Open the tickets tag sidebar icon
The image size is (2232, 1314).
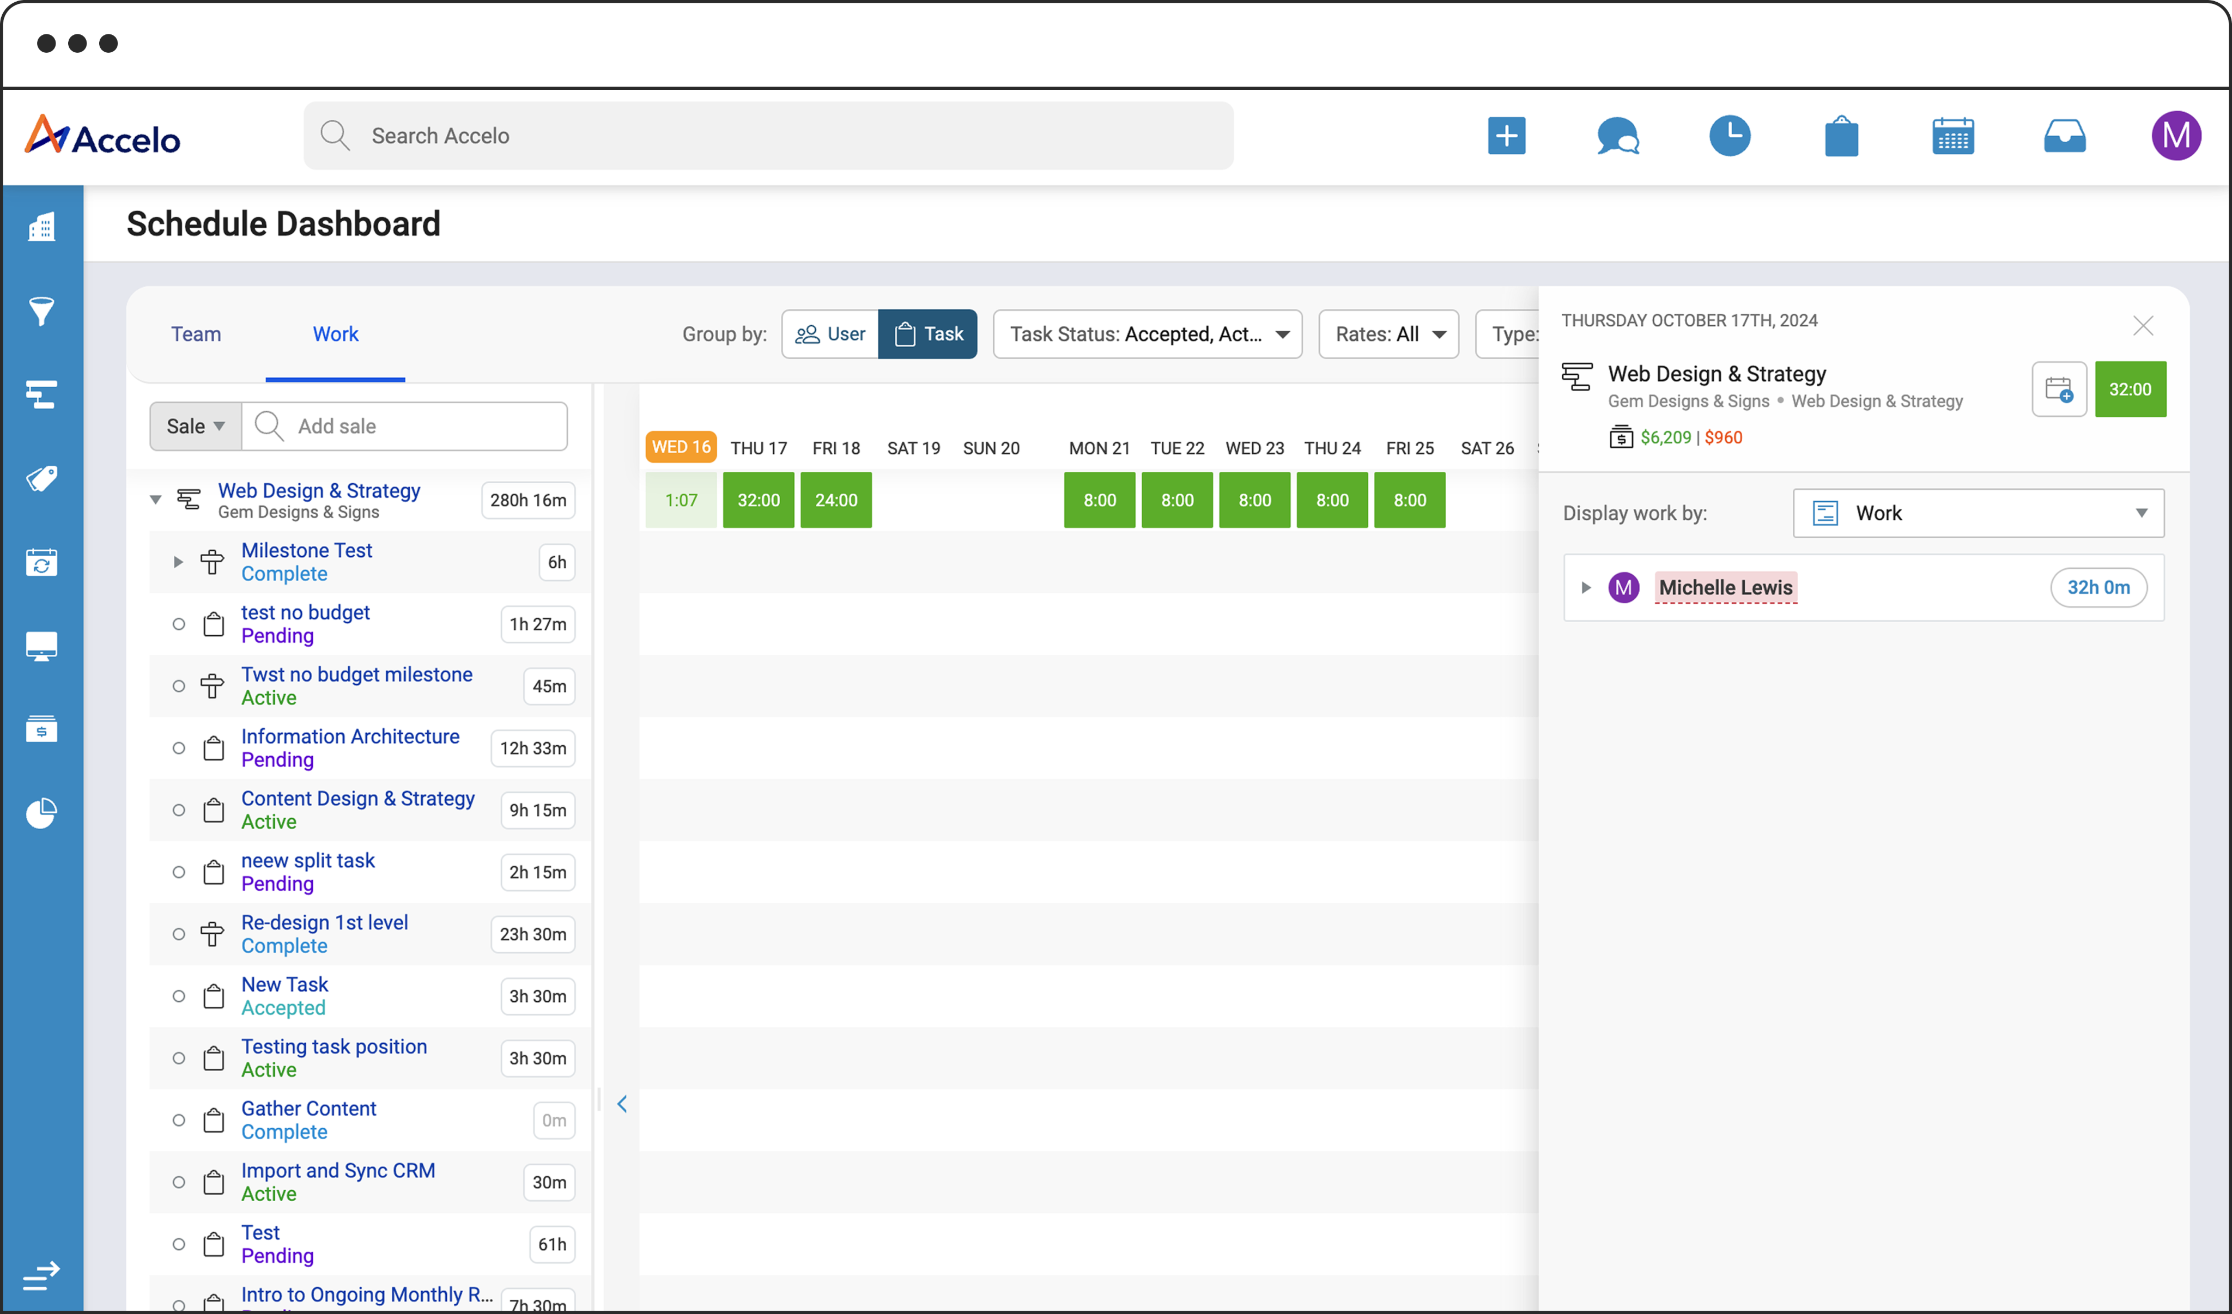[x=41, y=478]
